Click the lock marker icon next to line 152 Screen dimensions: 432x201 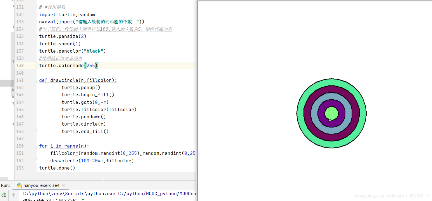36,160
